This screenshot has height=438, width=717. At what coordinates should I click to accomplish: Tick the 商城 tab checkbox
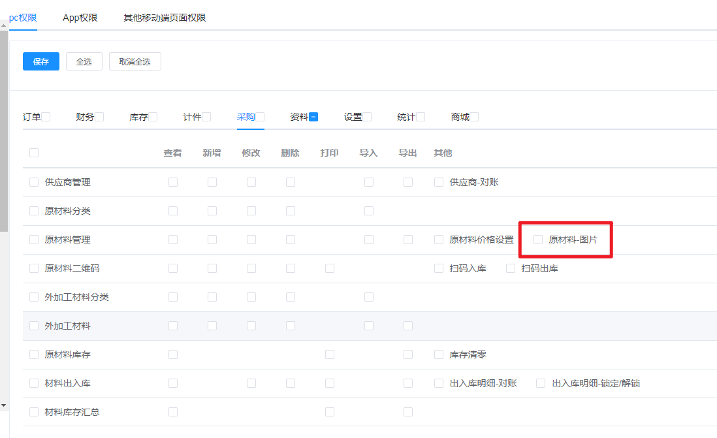click(474, 117)
